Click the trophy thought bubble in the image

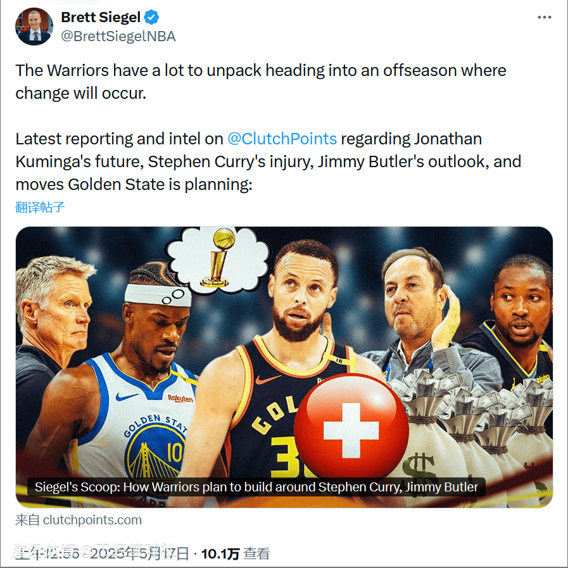[218, 259]
